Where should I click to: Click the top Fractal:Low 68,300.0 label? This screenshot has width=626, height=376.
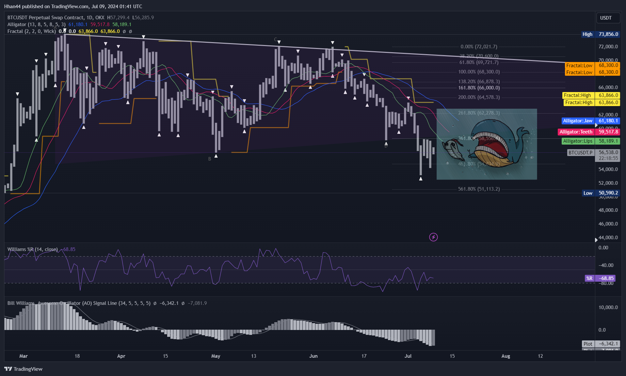(x=592, y=65)
